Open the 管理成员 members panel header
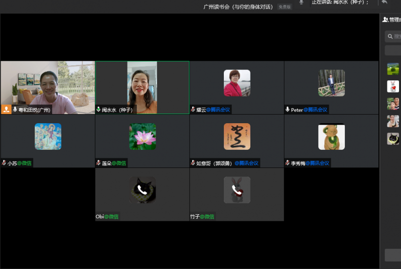This screenshot has height=269, width=401. point(391,20)
